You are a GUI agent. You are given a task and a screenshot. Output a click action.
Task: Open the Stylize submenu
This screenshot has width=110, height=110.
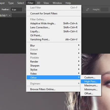tap(54, 70)
